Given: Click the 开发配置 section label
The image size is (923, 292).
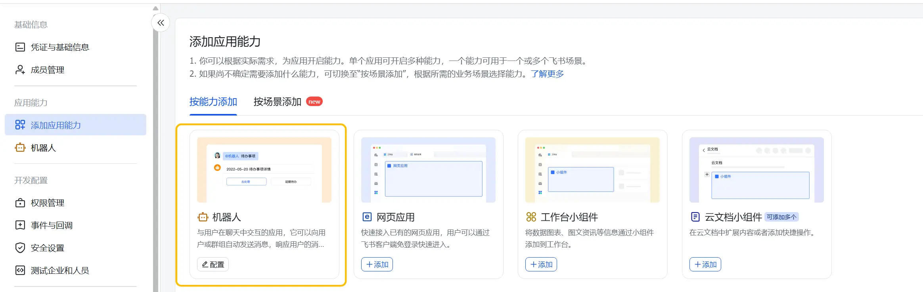Looking at the screenshot, I should pyautogui.click(x=31, y=180).
